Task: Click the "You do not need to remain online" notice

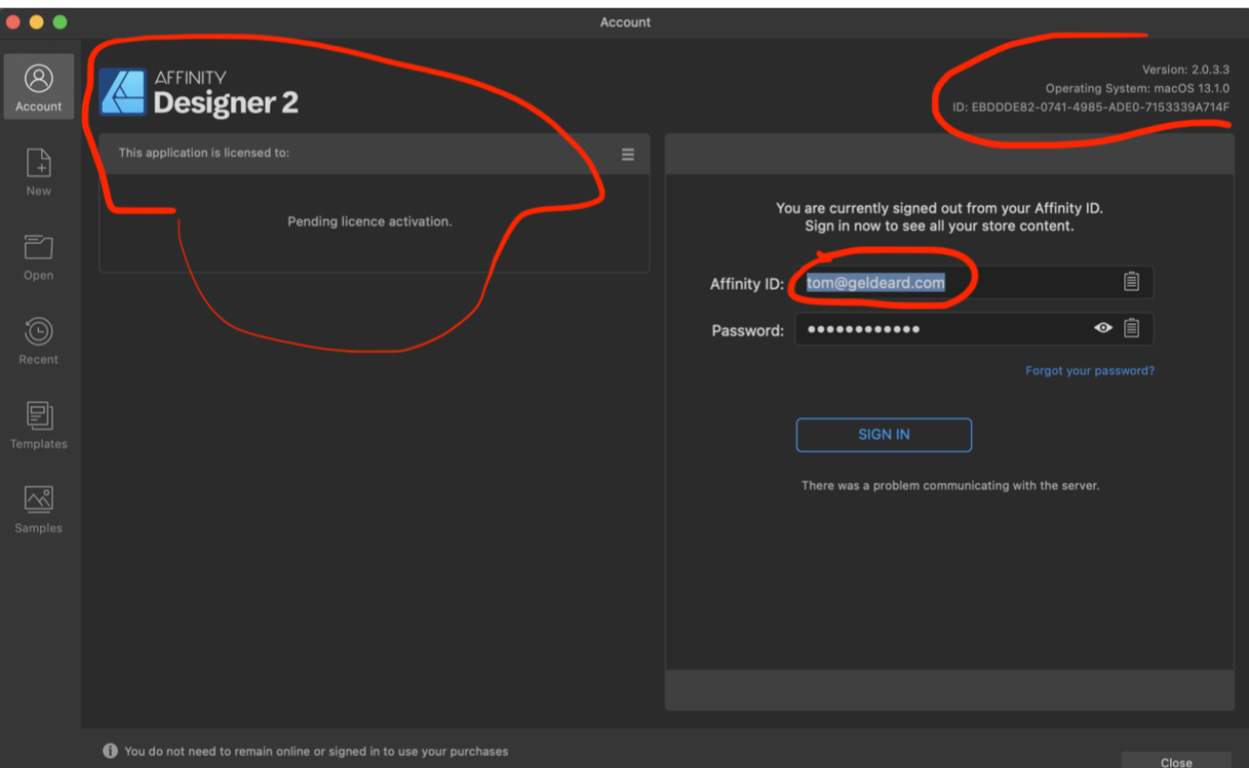Action: [x=316, y=751]
